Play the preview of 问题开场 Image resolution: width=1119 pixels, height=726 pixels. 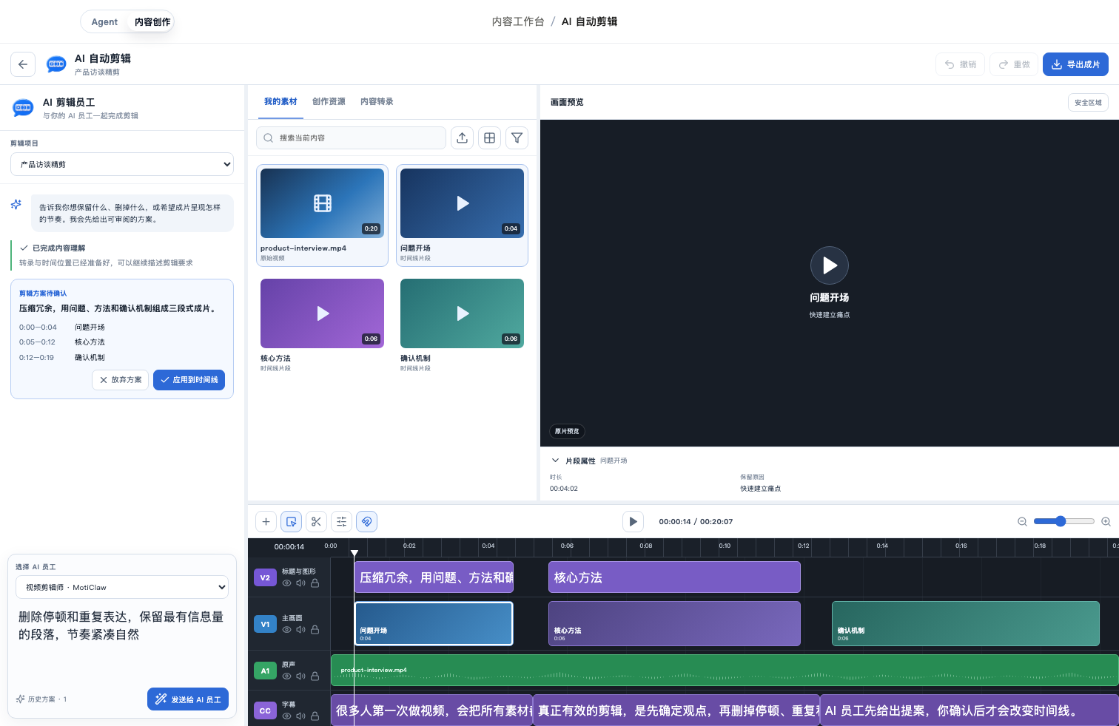pyautogui.click(x=830, y=265)
